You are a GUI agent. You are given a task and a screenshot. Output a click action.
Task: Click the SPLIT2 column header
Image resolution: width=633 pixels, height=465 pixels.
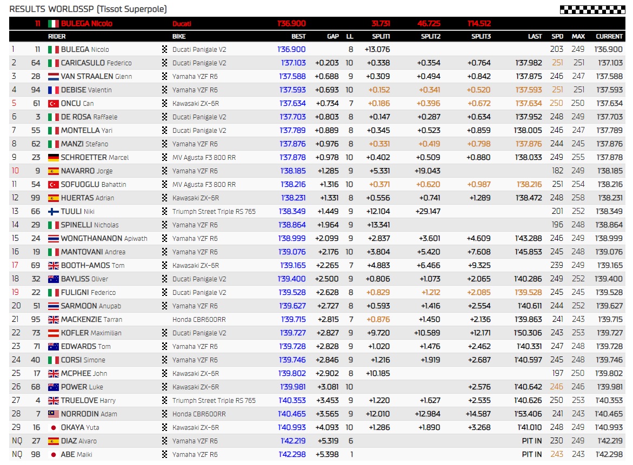pos(431,36)
